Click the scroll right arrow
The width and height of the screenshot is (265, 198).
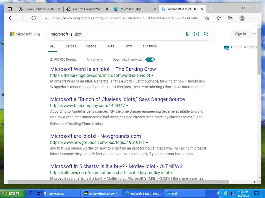[x=255, y=182]
